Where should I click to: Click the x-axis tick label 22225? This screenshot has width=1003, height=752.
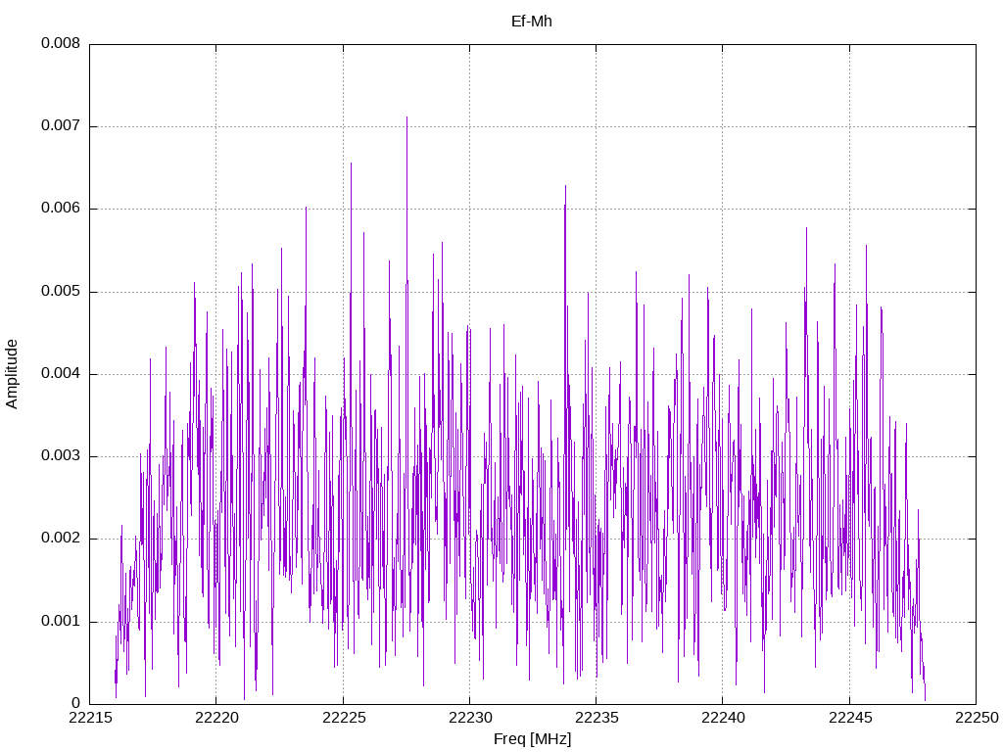point(344,718)
